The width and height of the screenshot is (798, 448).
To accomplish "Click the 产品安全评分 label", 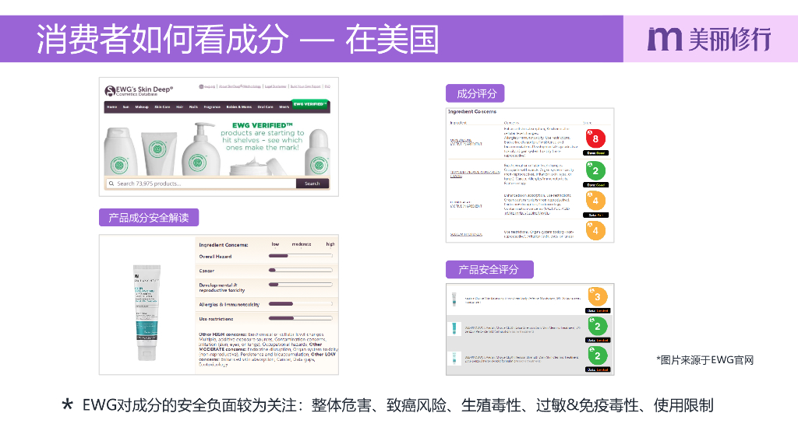I will 489,269.
